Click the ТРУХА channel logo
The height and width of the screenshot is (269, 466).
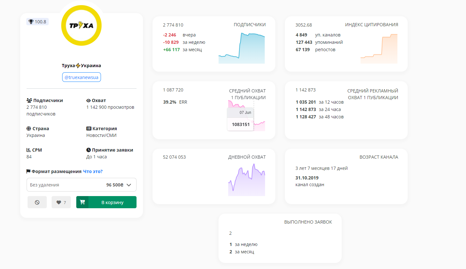click(x=81, y=25)
